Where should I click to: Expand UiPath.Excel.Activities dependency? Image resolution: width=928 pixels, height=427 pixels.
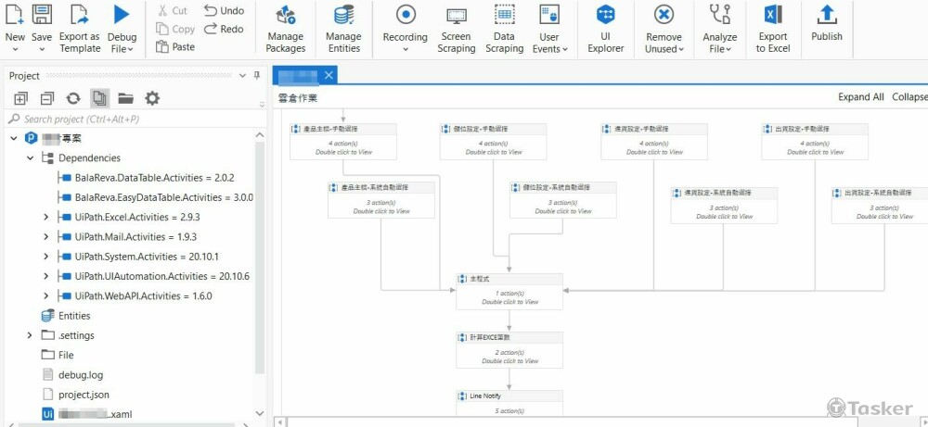pos(46,218)
